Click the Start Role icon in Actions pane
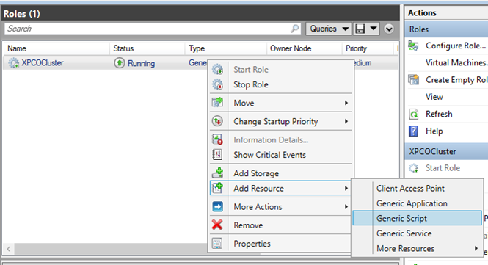 (x=413, y=168)
